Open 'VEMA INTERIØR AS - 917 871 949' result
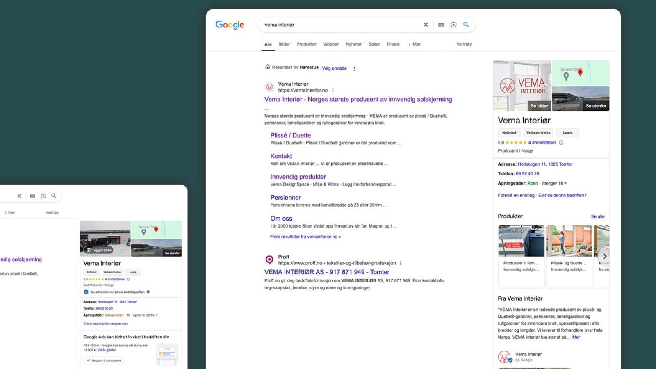The width and height of the screenshot is (656, 369). tap(327, 272)
